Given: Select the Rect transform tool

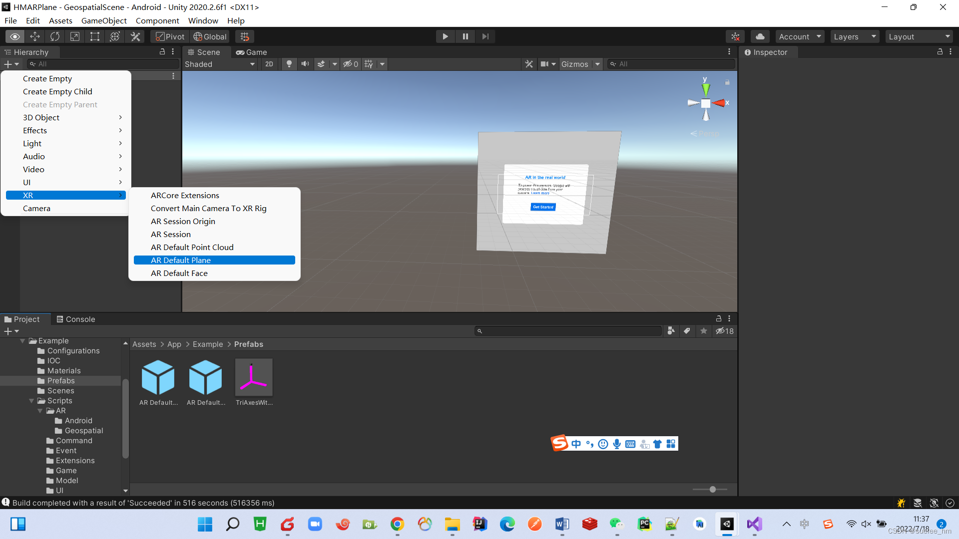Looking at the screenshot, I should [x=94, y=36].
